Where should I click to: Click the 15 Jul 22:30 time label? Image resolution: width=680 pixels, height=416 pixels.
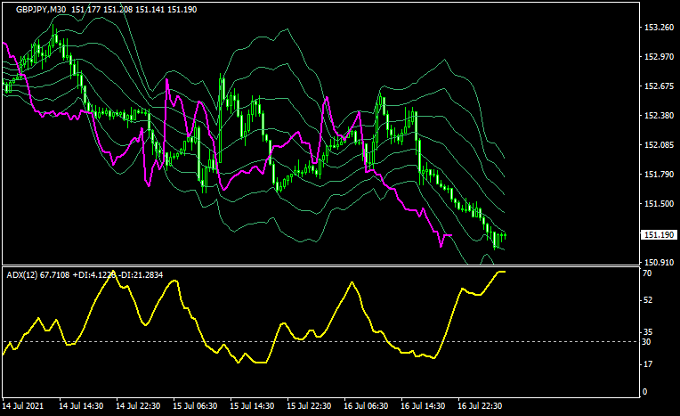point(309,406)
